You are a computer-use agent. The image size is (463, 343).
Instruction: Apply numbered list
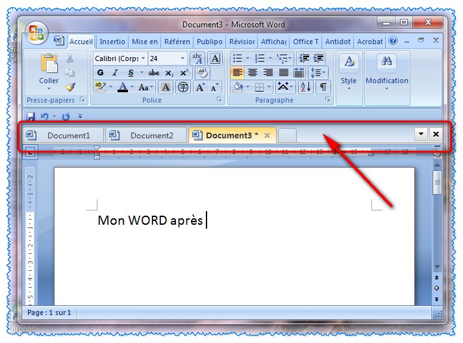click(x=260, y=58)
